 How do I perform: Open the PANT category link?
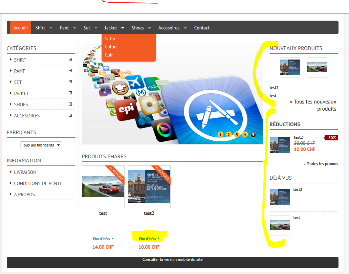(19, 71)
